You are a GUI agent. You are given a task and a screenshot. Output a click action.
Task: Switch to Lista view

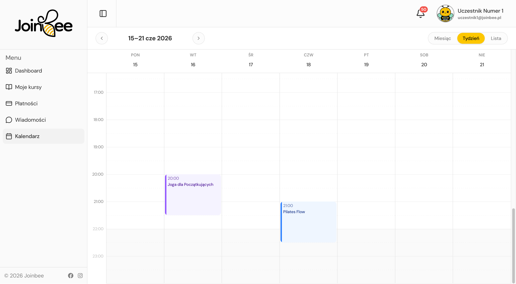coord(496,38)
